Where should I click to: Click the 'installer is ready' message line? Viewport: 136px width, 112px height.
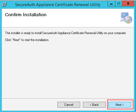pyautogui.click(x=66, y=33)
